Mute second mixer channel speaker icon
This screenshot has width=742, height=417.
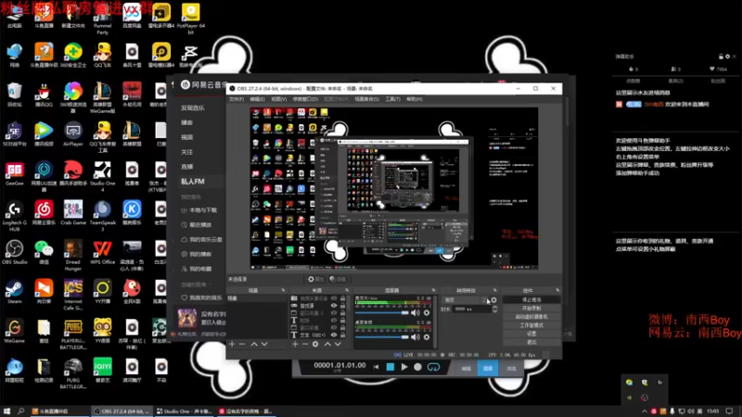click(415, 337)
